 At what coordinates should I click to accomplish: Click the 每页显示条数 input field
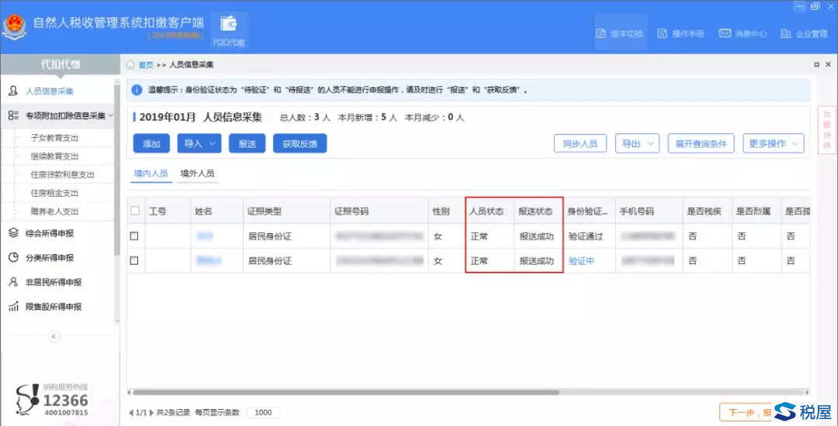[264, 413]
